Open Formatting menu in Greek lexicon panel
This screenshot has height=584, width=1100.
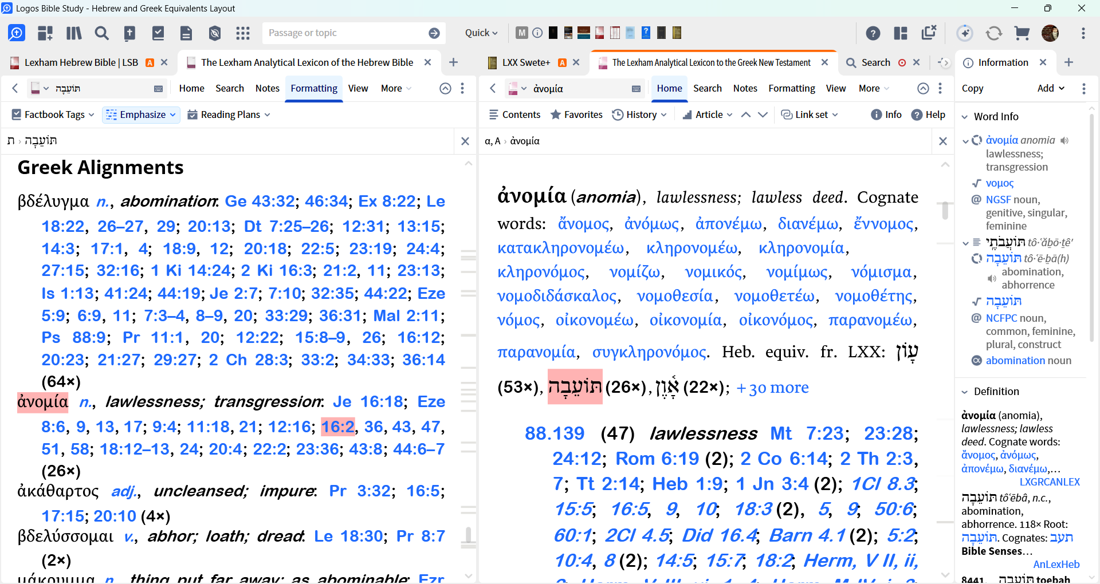[x=792, y=88]
